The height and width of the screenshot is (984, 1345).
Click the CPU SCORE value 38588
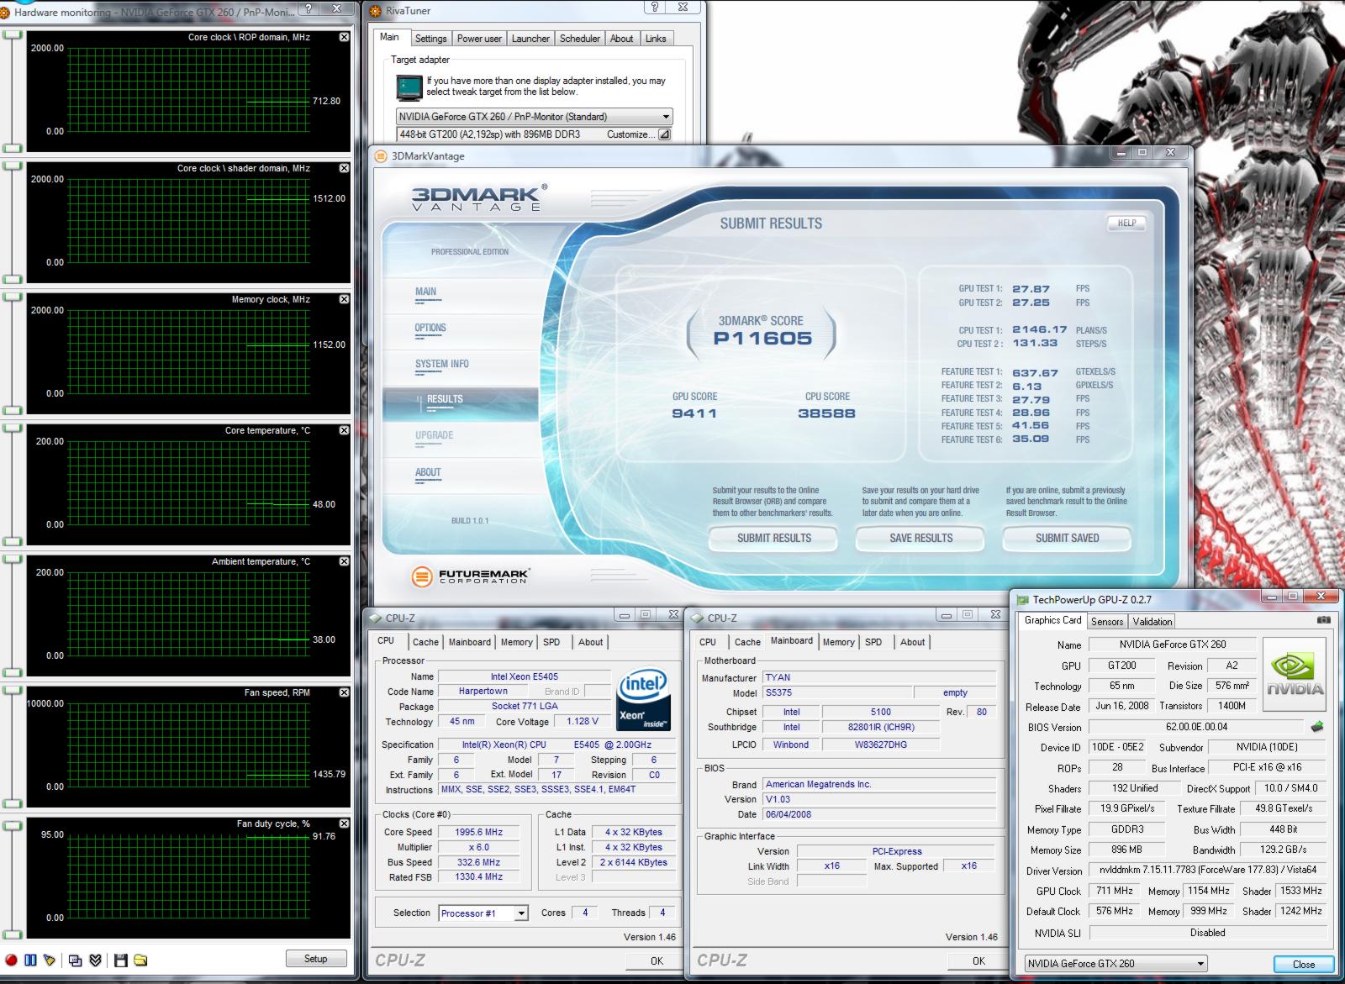[827, 413]
